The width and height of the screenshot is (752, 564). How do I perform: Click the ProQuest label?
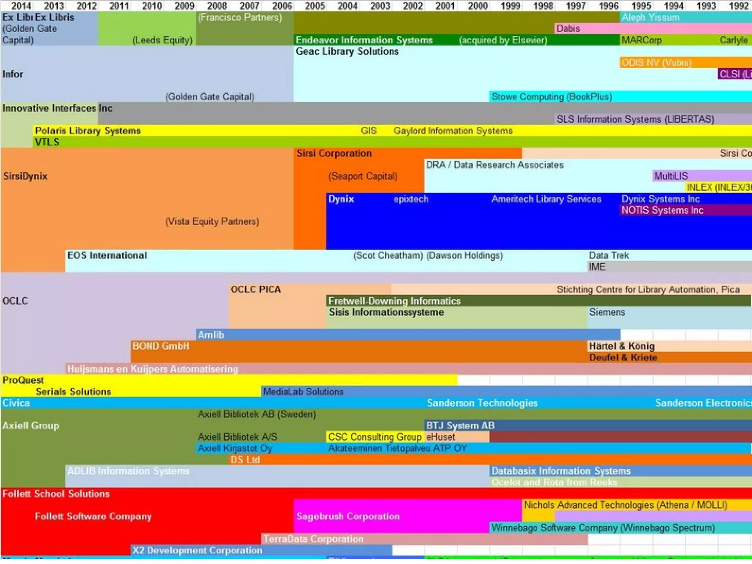(23, 380)
